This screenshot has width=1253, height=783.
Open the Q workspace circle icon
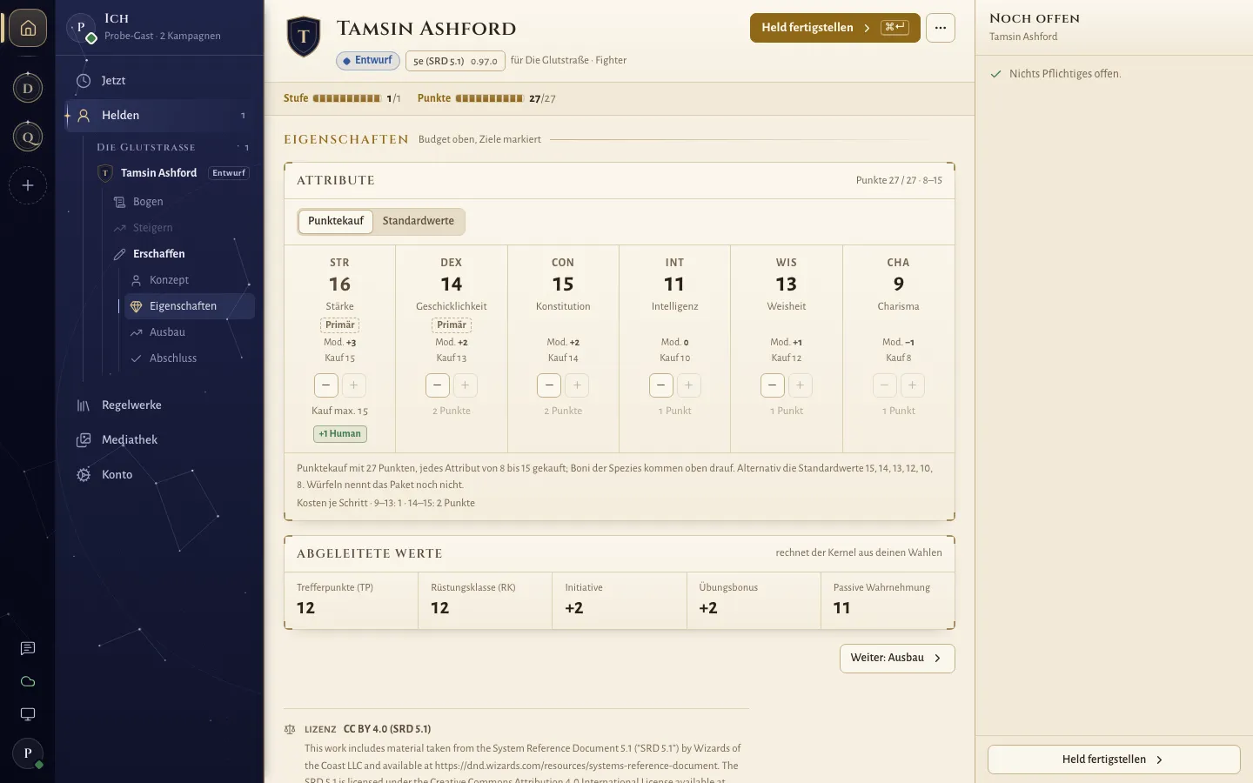click(x=28, y=137)
